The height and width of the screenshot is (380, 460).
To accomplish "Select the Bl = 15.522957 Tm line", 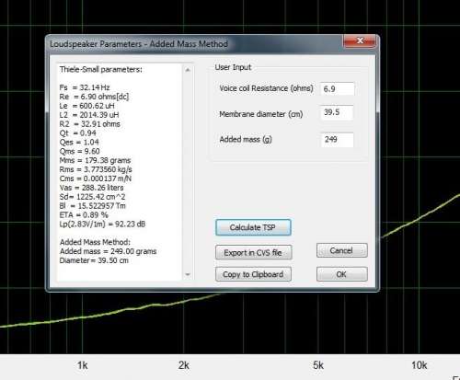I will pos(93,206).
